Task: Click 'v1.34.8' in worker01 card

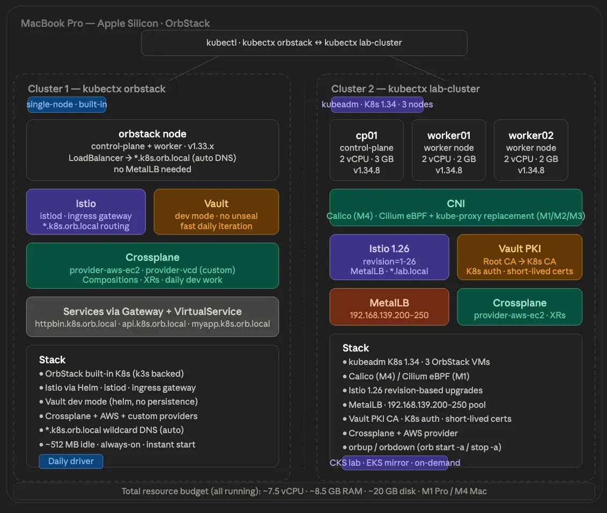Action: [x=449, y=170]
